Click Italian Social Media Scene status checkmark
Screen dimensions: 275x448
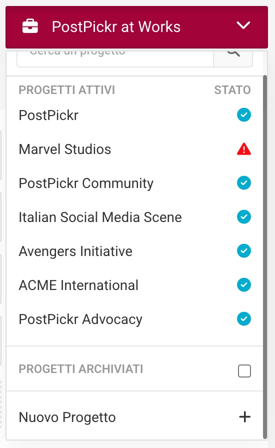(x=244, y=217)
